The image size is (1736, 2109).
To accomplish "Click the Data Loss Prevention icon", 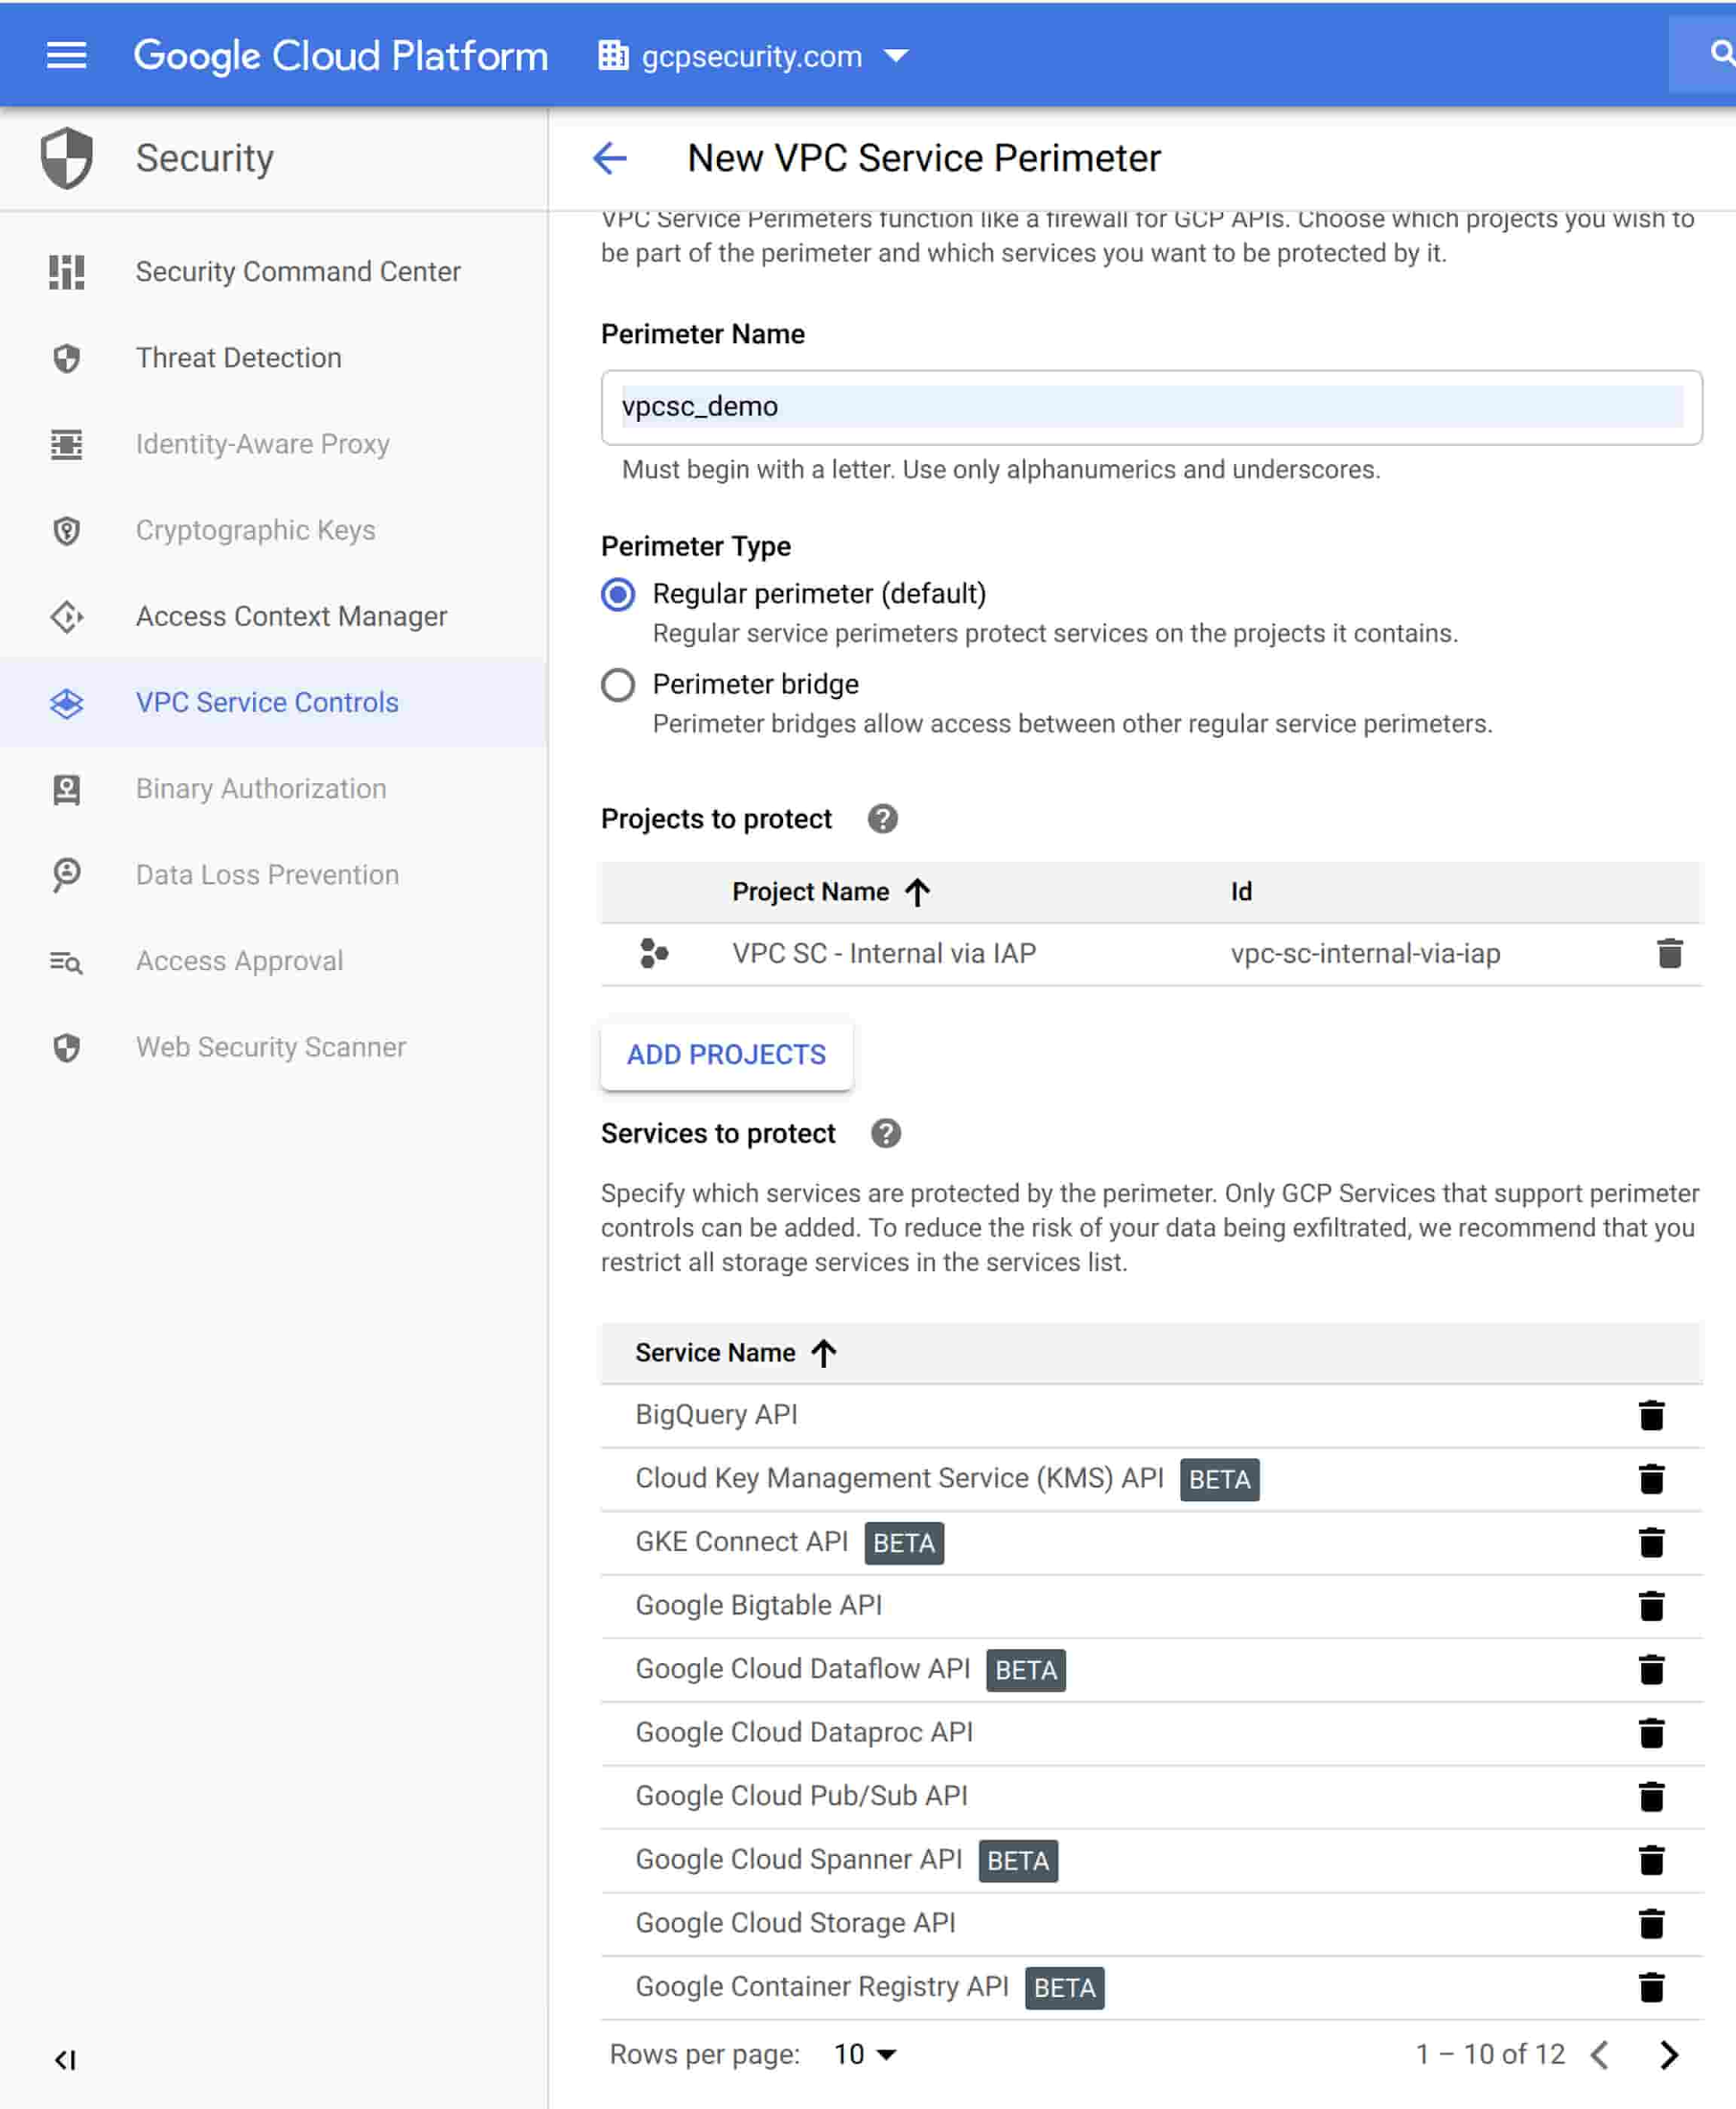I will pyautogui.click(x=67, y=875).
